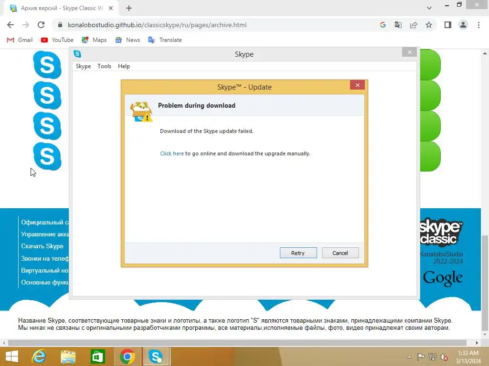Screen dimensions: 489x366
Task: Translate this page via address bar icon
Action: [x=398, y=25]
